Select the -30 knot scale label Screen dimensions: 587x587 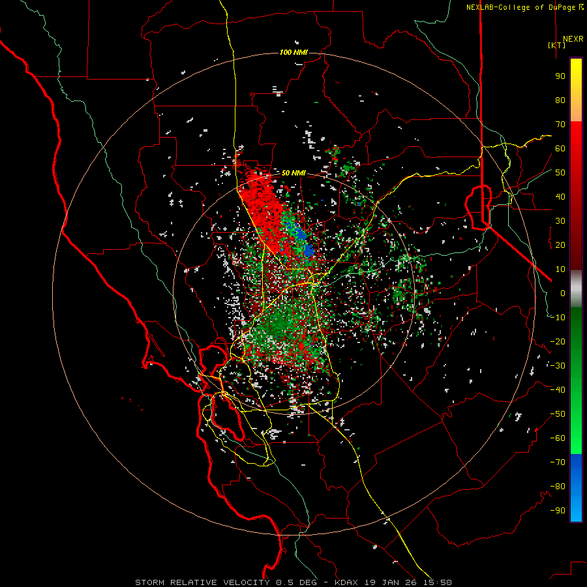pyautogui.click(x=558, y=366)
